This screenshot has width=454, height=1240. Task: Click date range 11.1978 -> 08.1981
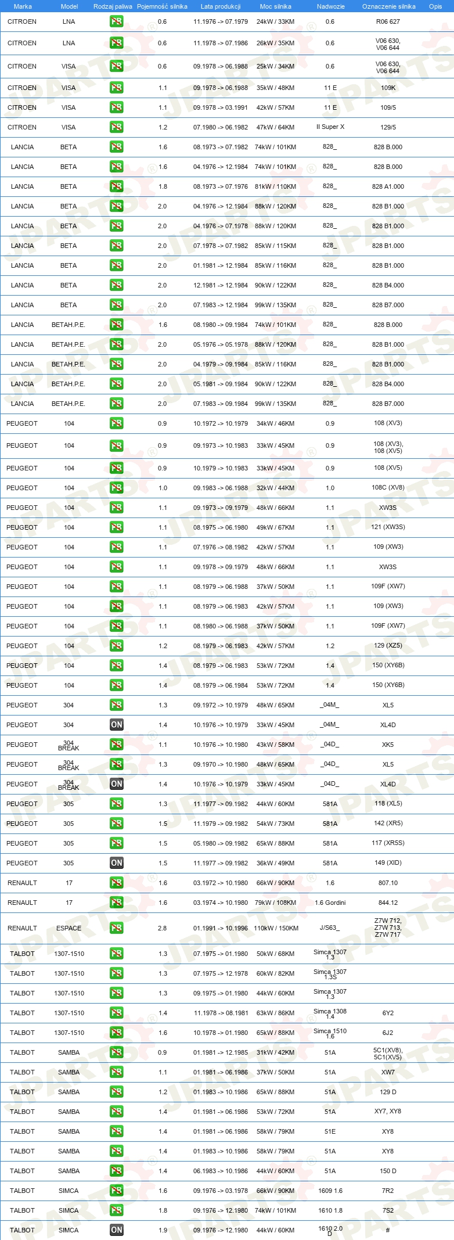point(221,1013)
